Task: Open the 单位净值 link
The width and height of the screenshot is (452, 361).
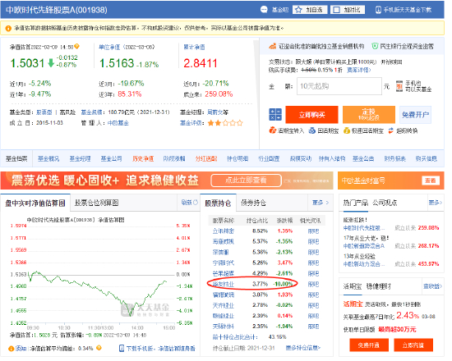Action: 109,47
